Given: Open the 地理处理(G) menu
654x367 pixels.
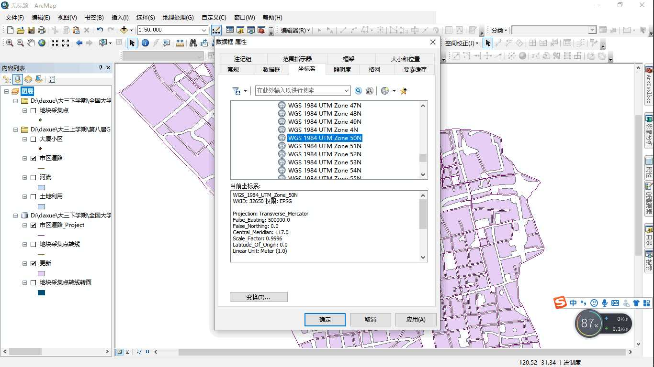Looking at the screenshot, I should [x=178, y=17].
